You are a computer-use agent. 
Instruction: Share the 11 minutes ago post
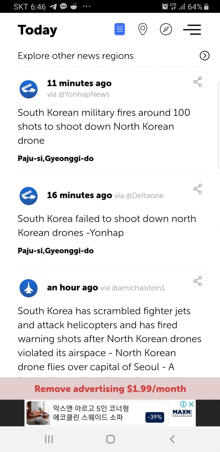pyautogui.click(x=197, y=82)
